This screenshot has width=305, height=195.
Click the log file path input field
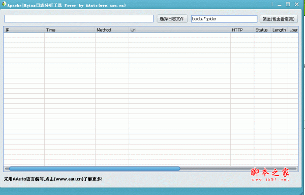point(79,19)
